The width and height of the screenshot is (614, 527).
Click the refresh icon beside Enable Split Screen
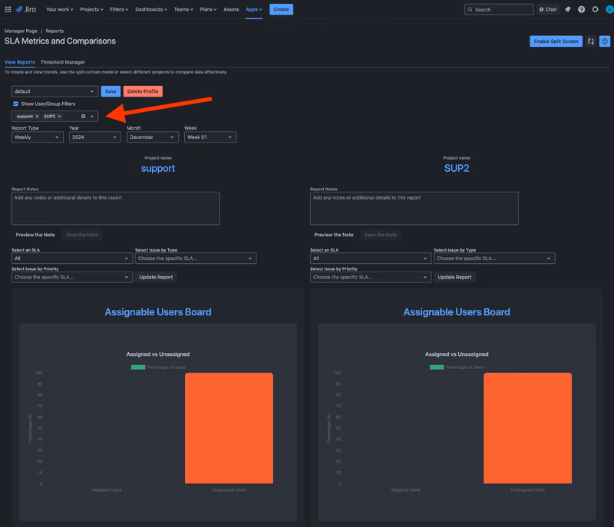(591, 41)
